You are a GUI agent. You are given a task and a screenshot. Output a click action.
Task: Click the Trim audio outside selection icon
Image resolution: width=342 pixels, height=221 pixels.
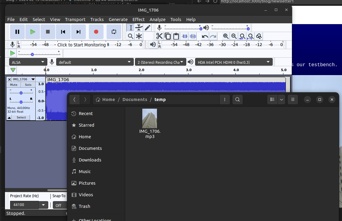184,36
